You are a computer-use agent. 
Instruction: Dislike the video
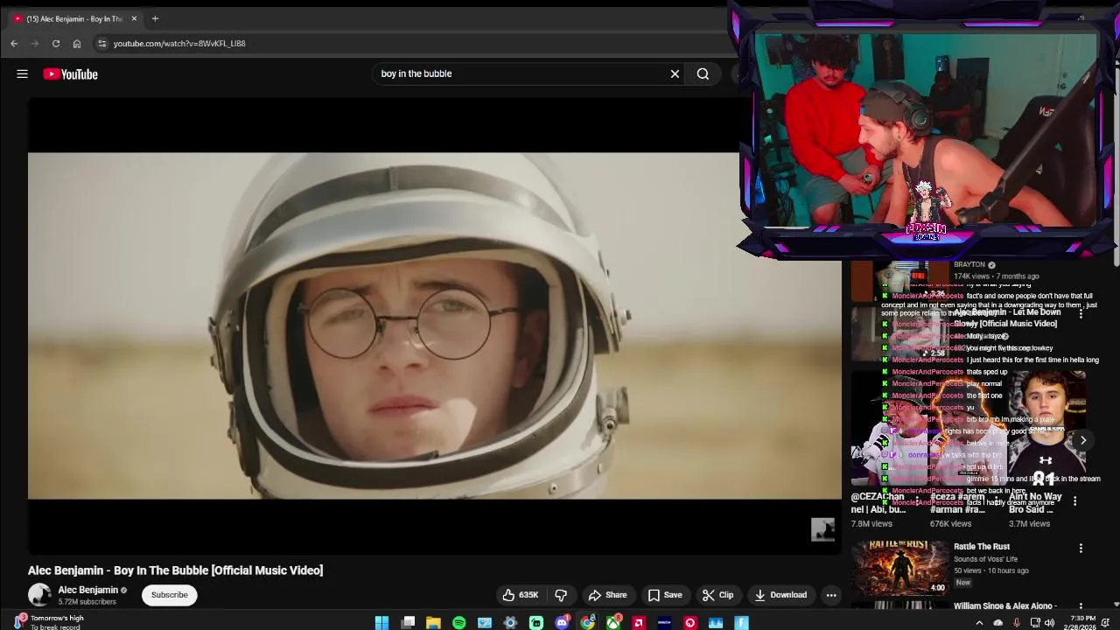[561, 595]
